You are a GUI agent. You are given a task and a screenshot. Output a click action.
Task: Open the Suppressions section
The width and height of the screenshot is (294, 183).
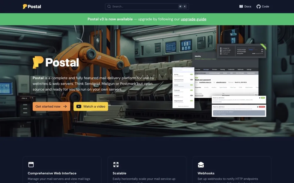[x=251, y=73]
